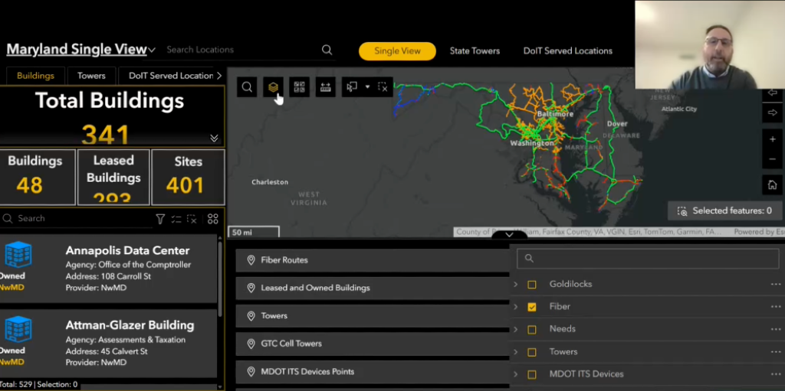
Task: Select the Single View page
Action: tap(398, 51)
